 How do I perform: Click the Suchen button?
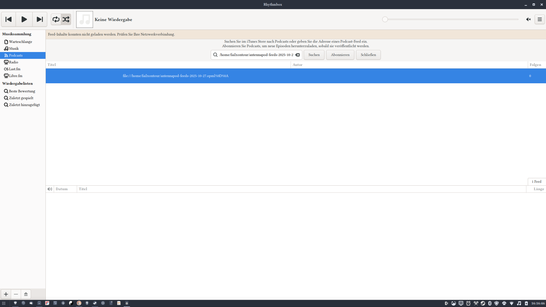tap(314, 55)
